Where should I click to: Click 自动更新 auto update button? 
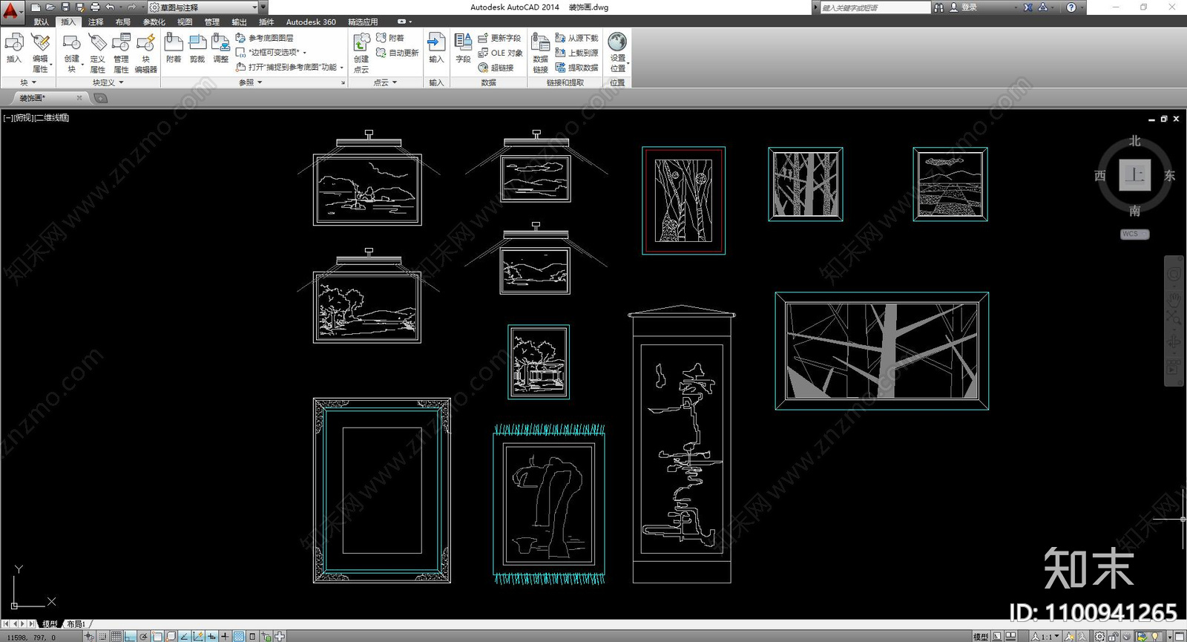click(x=398, y=53)
